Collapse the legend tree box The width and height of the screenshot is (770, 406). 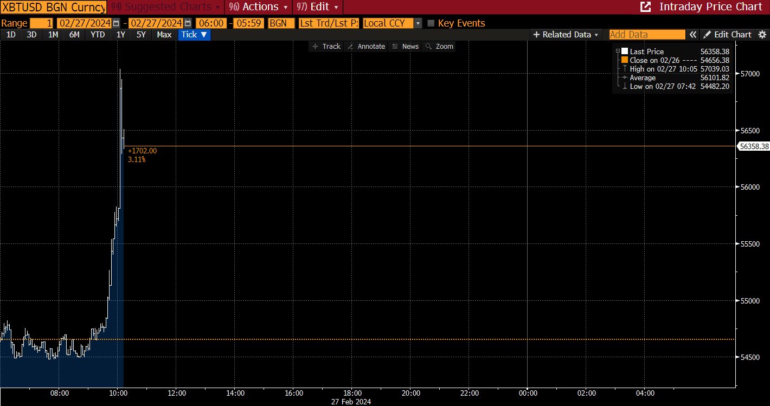[618, 51]
